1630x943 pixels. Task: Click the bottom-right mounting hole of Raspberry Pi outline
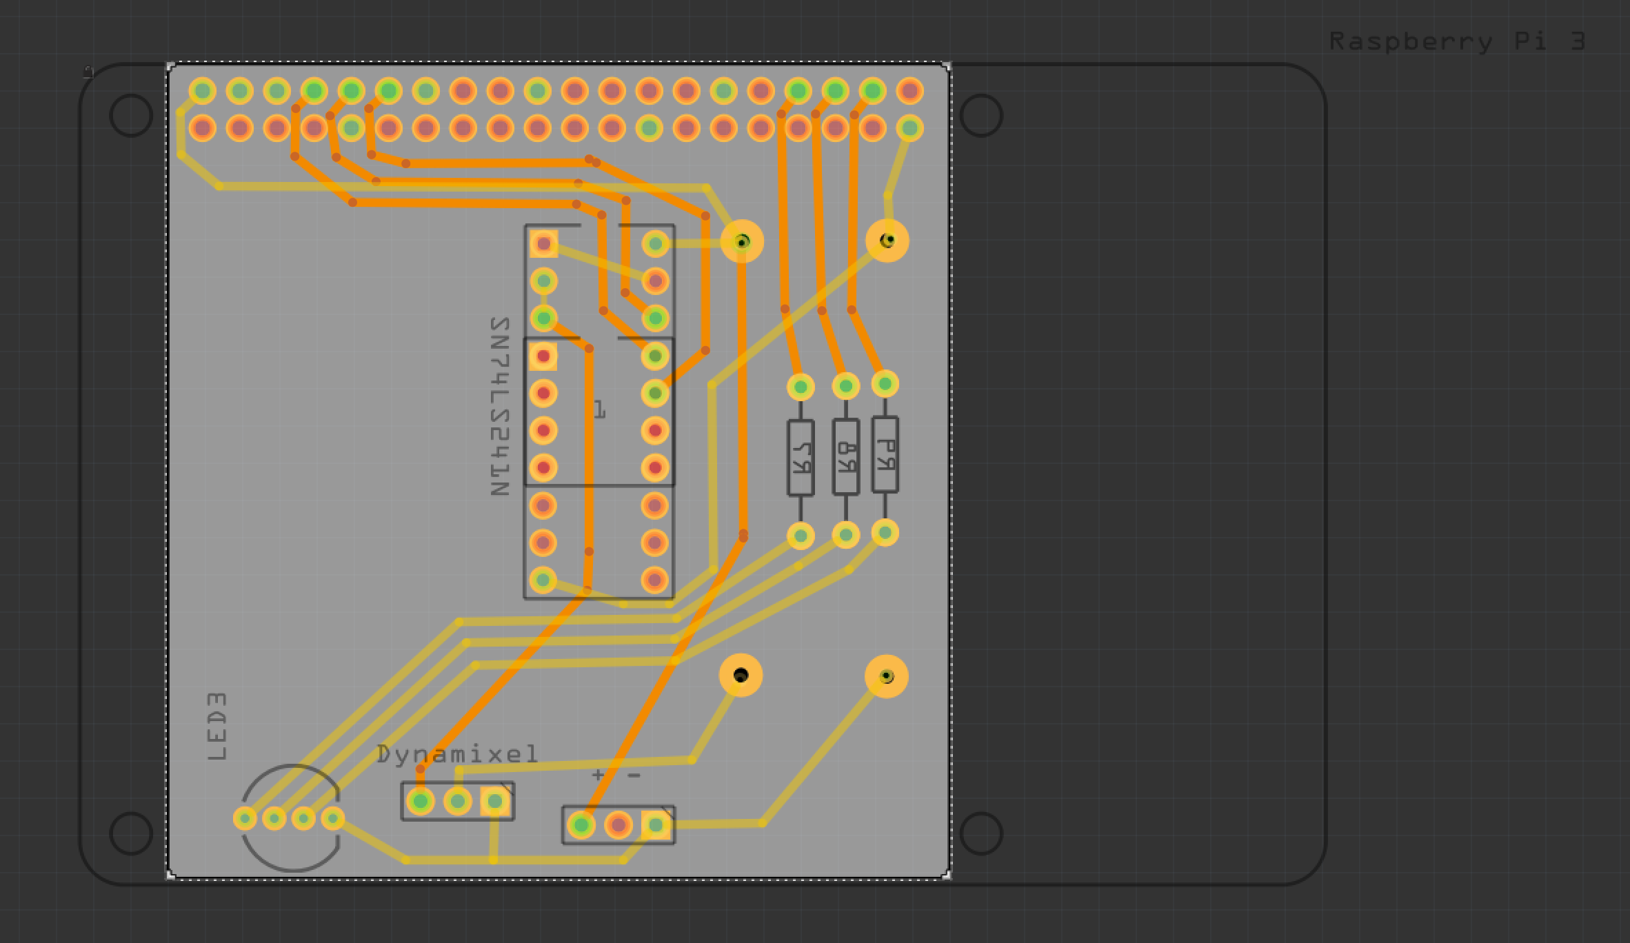(x=981, y=833)
